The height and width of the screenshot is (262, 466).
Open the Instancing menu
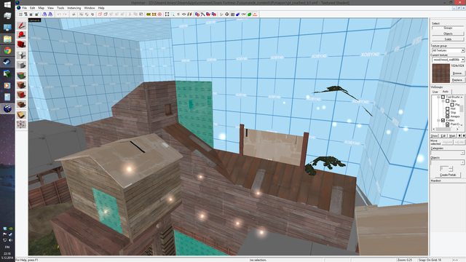click(74, 8)
